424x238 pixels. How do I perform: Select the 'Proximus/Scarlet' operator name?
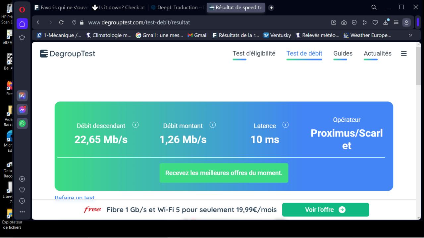[347, 139]
